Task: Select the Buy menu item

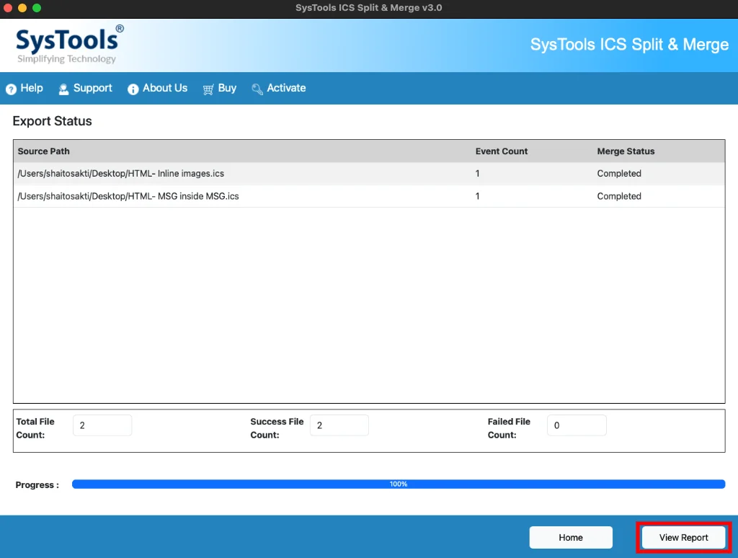Action: (x=220, y=88)
